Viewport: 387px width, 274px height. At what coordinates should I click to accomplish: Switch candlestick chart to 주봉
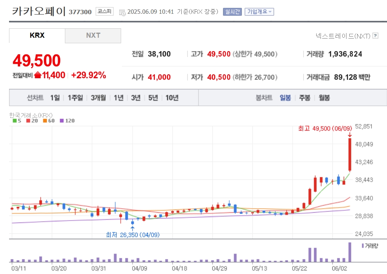(304, 97)
